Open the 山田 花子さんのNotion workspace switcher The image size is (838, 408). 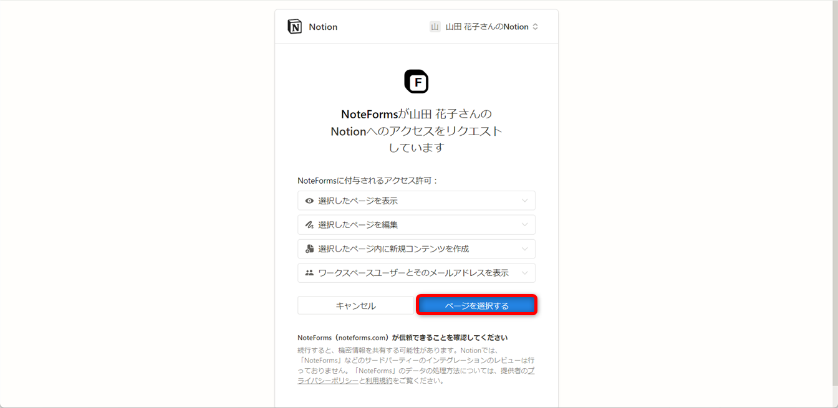(x=485, y=26)
